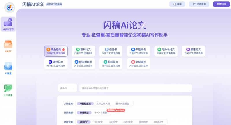The height and width of the screenshot is (125, 231).
Task: Open 订单查询 order lookup
Action: (x=199, y=4)
